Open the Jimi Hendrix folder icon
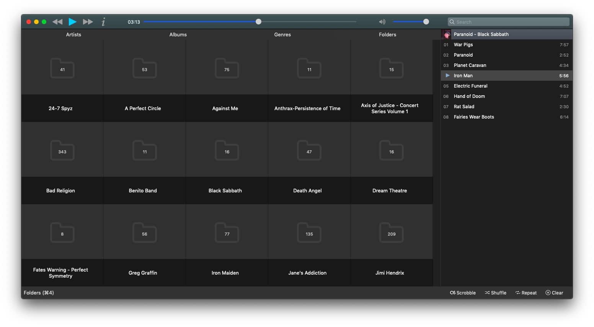 tap(392, 233)
